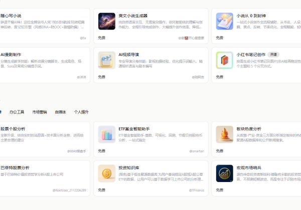This screenshot has width=301, height=210.
Task: Open the 巴菲特股票分析 card title
Action: point(15,167)
